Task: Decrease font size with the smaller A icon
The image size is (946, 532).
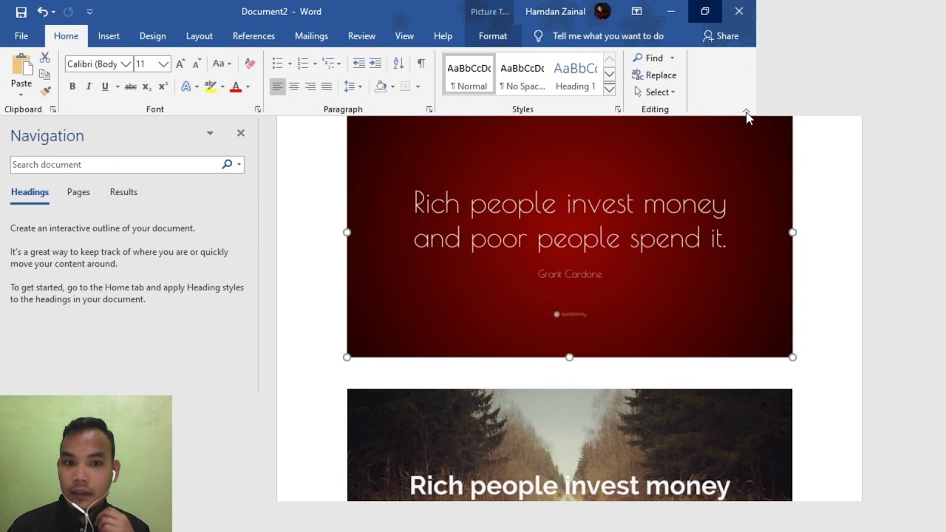Action: pyautogui.click(x=197, y=64)
